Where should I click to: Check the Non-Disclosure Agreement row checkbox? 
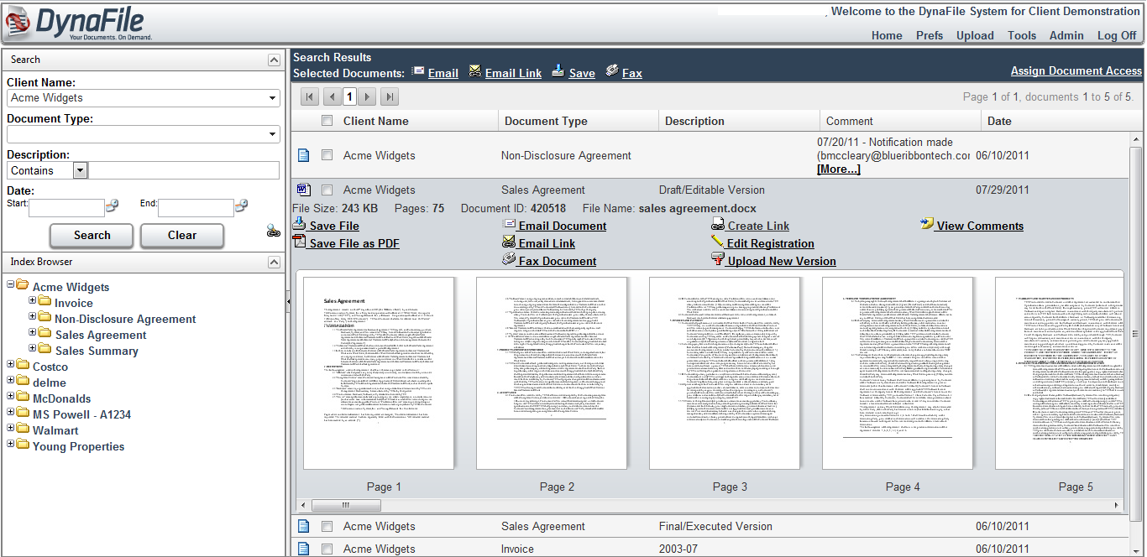(x=327, y=155)
